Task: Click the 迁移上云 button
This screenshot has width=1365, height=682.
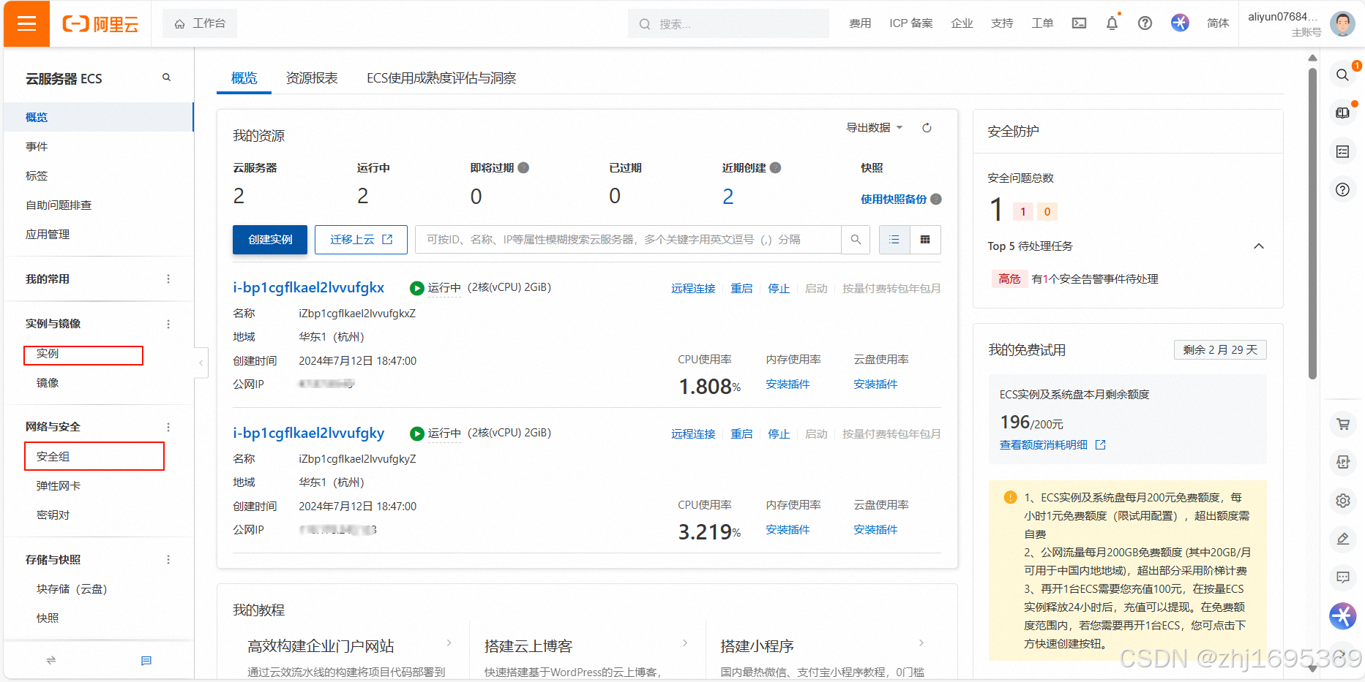Action: click(361, 240)
